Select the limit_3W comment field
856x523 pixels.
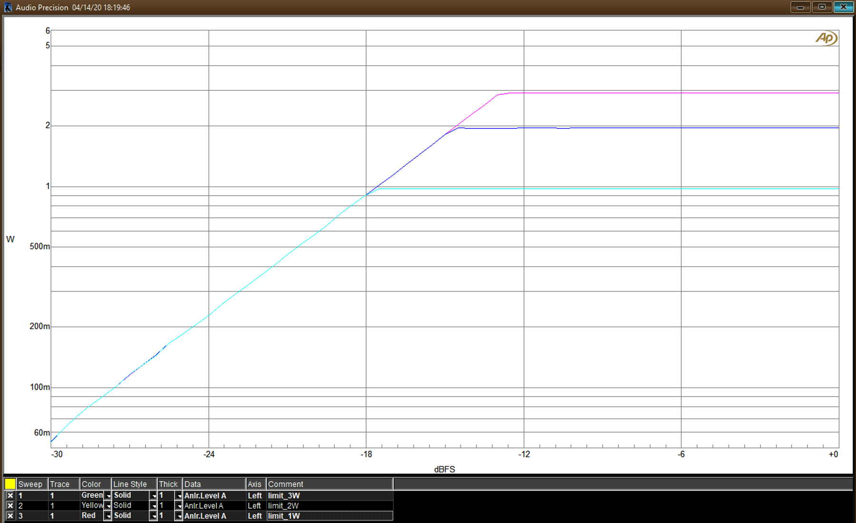pos(329,495)
